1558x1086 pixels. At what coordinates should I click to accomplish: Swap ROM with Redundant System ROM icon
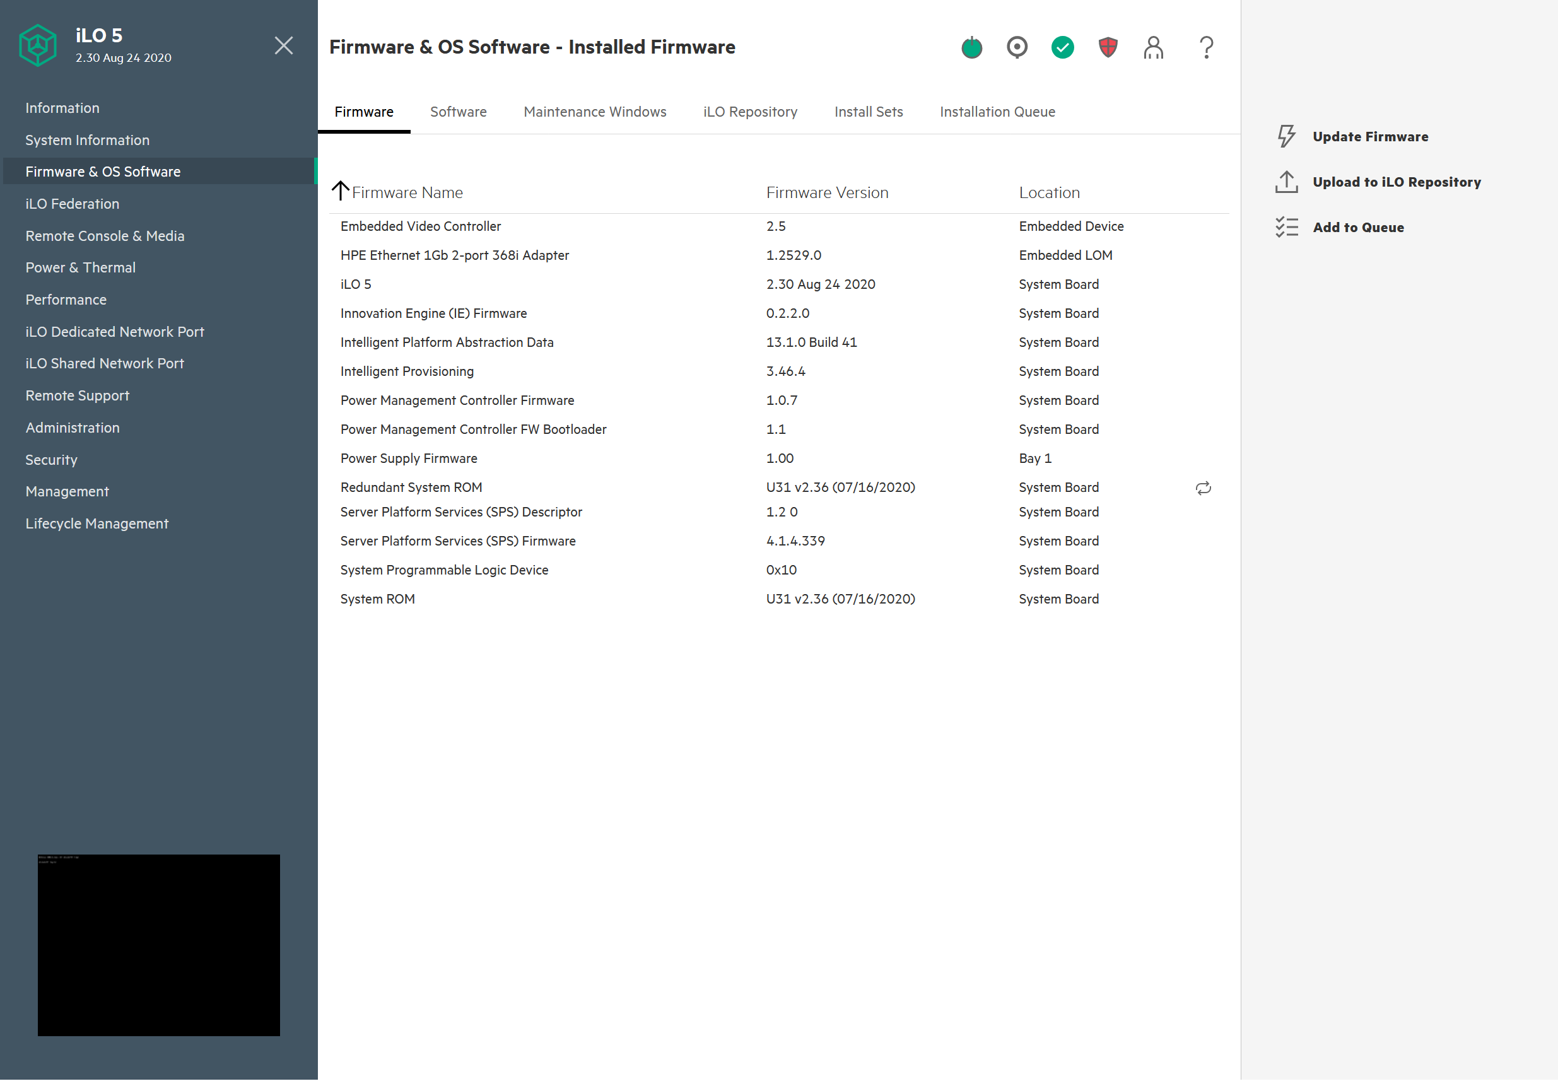pyautogui.click(x=1202, y=488)
